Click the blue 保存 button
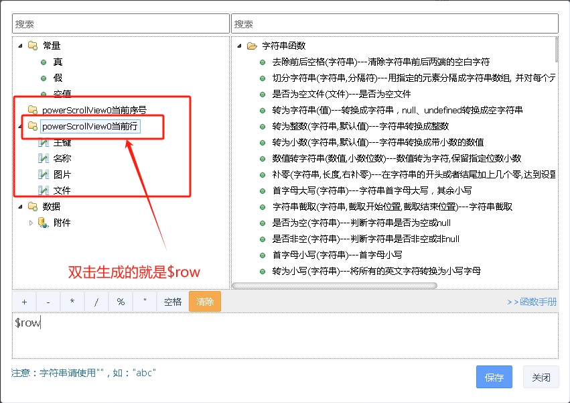The image size is (570, 403). 494,378
